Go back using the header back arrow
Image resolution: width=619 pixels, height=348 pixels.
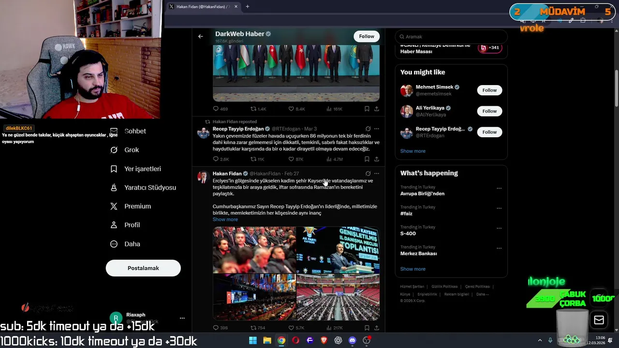[201, 36]
